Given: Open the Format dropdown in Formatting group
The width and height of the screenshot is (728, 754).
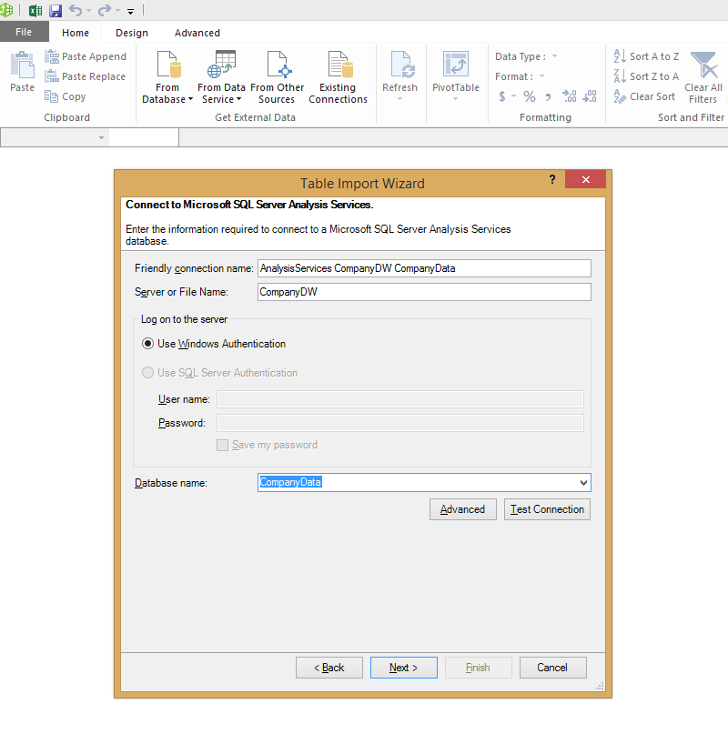Looking at the screenshot, I should coord(542,77).
